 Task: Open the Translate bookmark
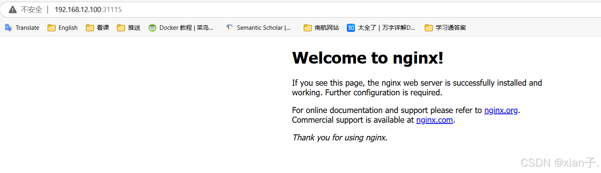(22, 28)
